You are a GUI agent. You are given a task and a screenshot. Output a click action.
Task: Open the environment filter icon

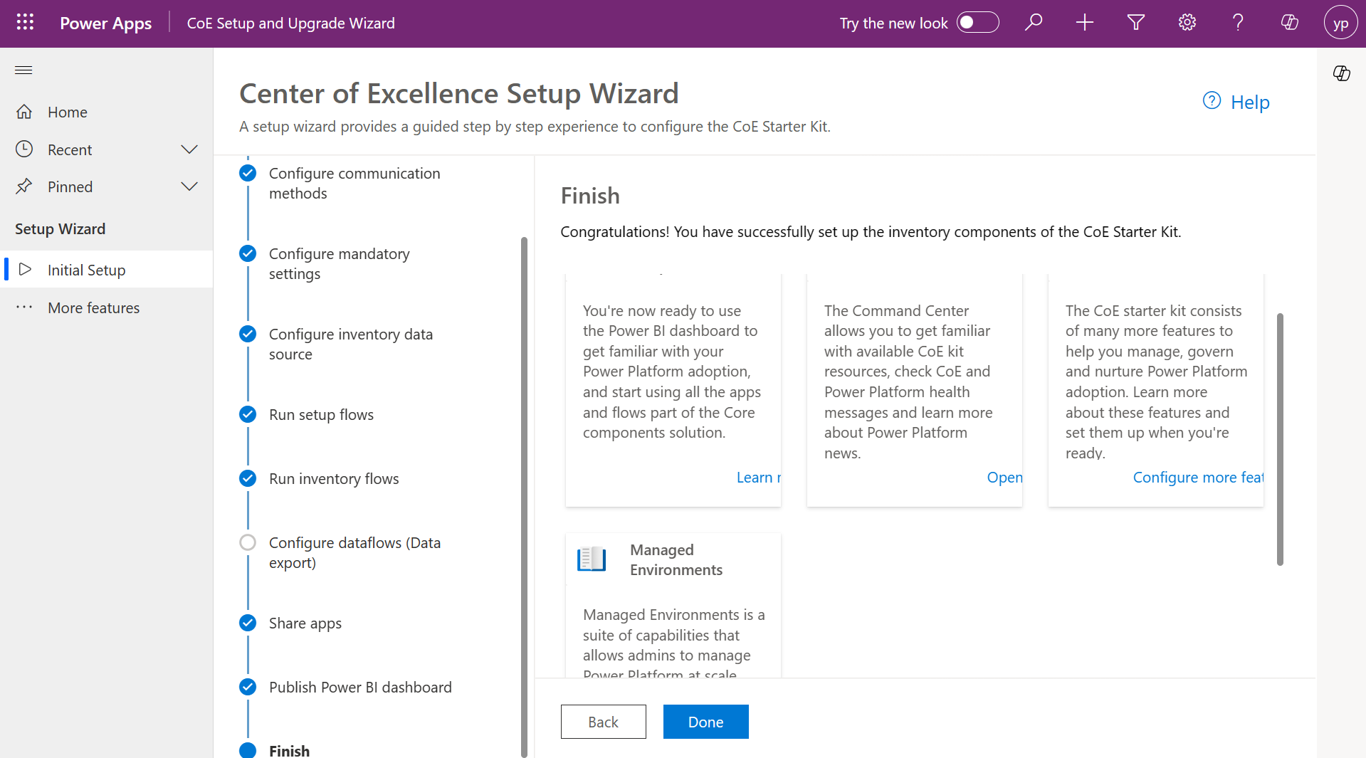(x=1135, y=22)
